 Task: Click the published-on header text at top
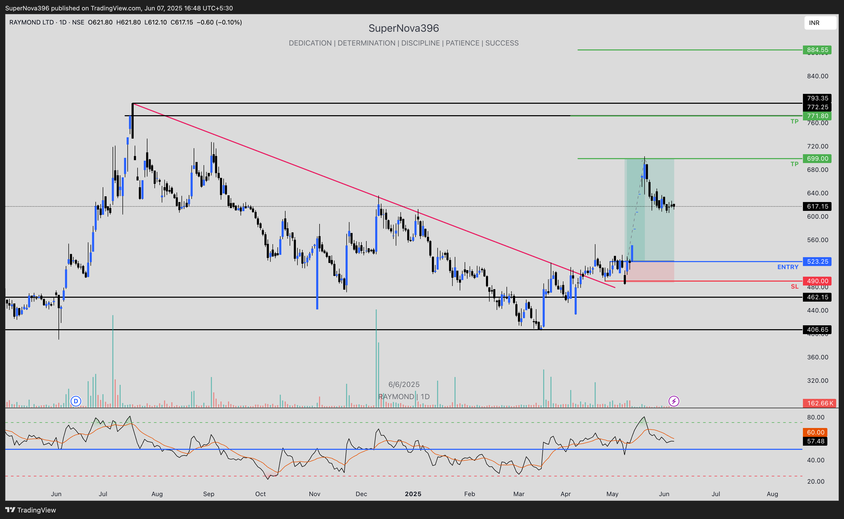(x=119, y=8)
